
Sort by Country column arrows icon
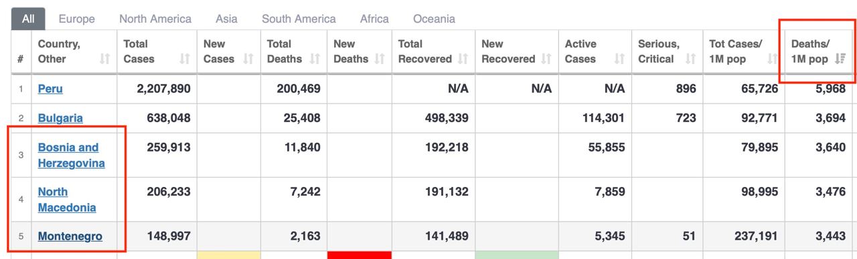pyautogui.click(x=104, y=59)
